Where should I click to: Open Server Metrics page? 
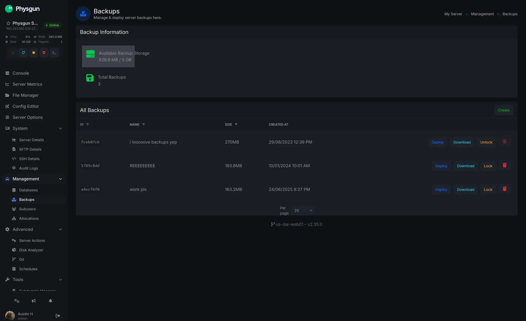34,84
